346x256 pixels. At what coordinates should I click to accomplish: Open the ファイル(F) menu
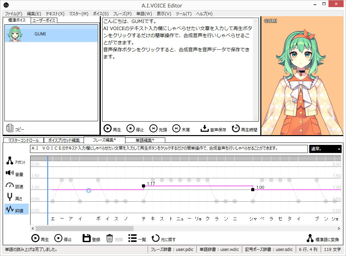coord(13,14)
